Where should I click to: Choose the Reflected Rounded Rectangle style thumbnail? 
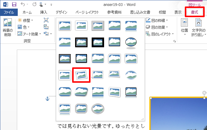coord(131,26)
